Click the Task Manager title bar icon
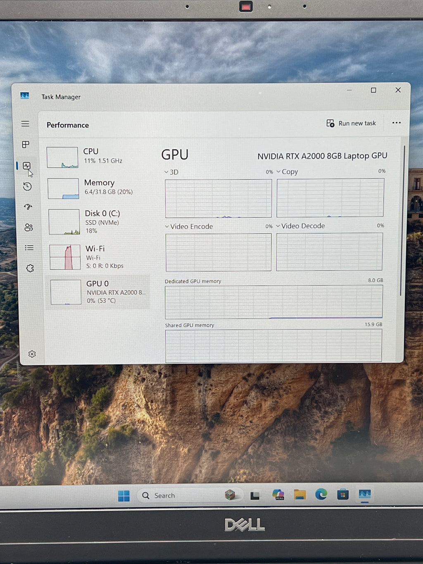This screenshot has height=564, width=423. pos(24,95)
